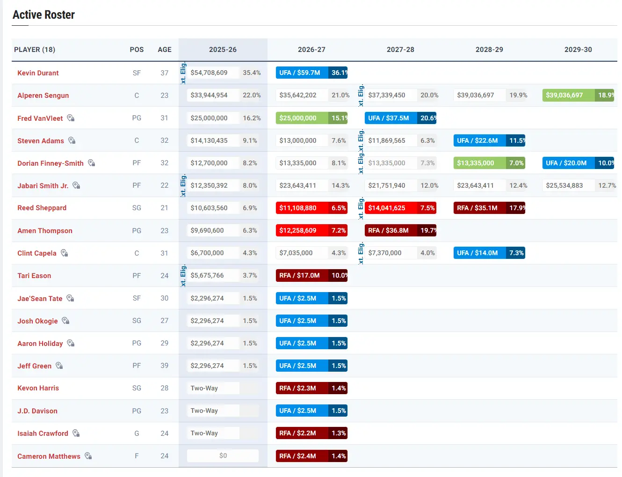
Task: Open Steven Adams' player link
Action: coord(41,141)
